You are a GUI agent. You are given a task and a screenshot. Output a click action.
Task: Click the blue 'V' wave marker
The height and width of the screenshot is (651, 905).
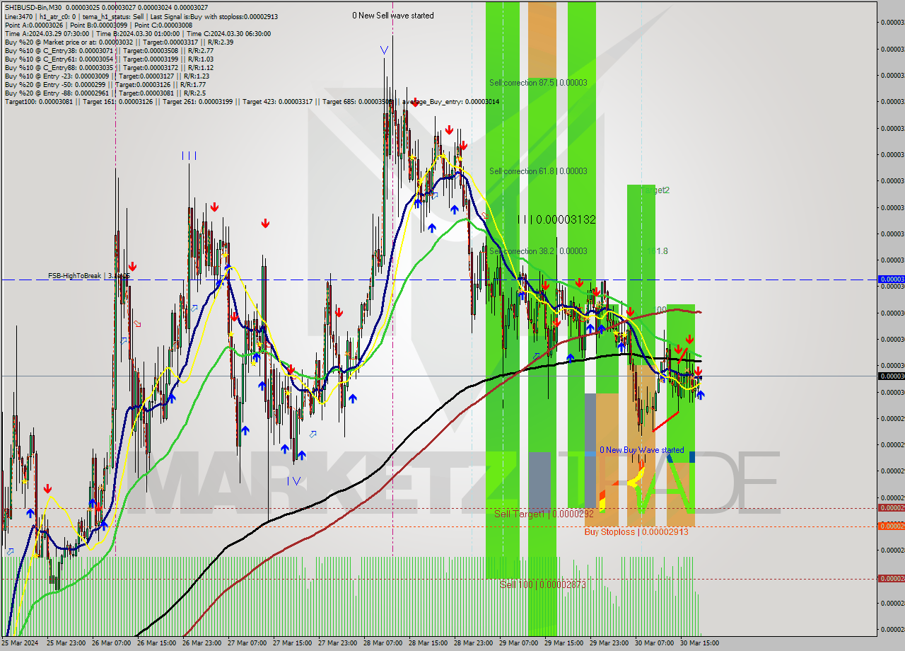(x=383, y=50)
